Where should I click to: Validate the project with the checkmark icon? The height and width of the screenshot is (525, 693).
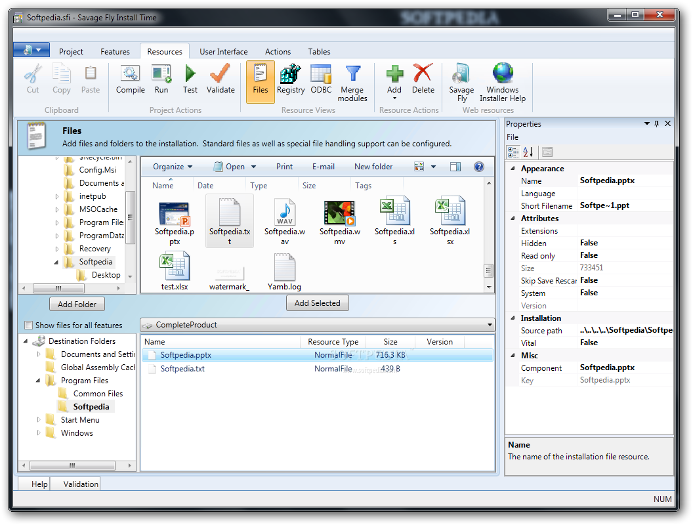[220, 73]
